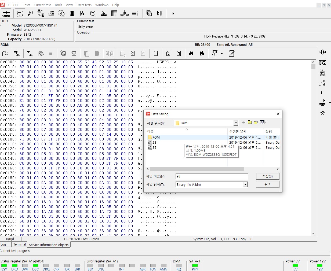
Task: Create new folder in Data saving dialog
Action: 256,122
